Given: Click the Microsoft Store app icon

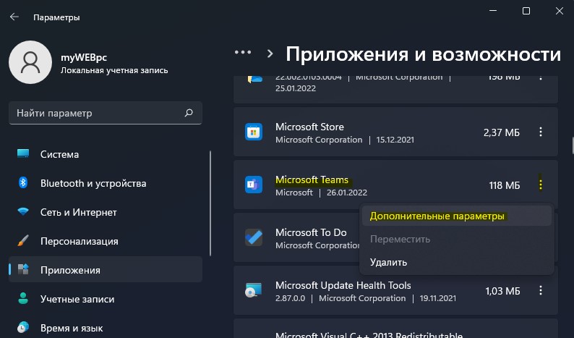Looking at the screenshot, I should pyautogui.click(x=254, y=132).
